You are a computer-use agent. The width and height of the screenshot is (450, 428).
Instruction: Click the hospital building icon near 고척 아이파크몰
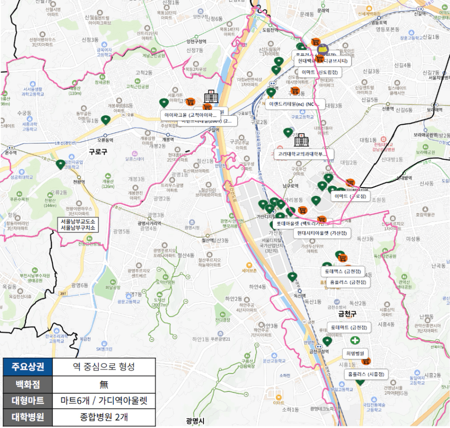click(211, 97)
